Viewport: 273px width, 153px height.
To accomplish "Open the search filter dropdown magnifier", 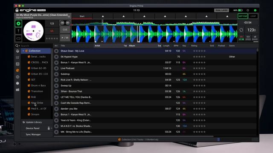I will pyautogui.click(x=17, y=45).
